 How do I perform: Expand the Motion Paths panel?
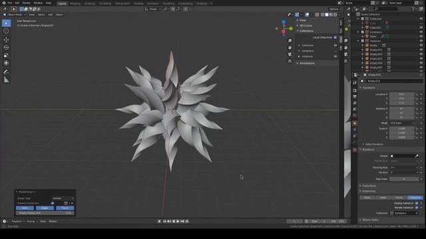(370, 220)
